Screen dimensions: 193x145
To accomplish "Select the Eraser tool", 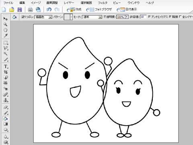I will [x=5, y=107].
